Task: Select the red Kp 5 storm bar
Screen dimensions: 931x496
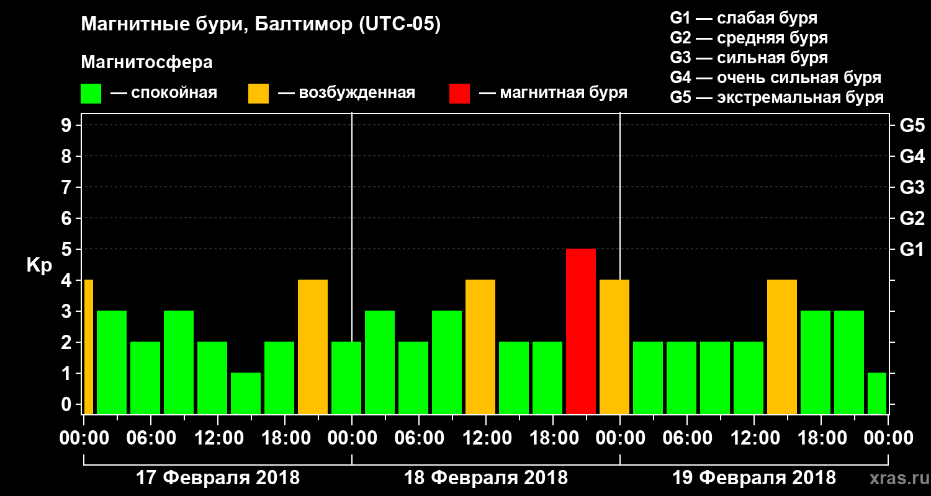Action: click(581, 332)
